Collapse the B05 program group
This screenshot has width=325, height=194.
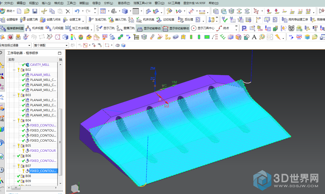click(x=14, y=146)
